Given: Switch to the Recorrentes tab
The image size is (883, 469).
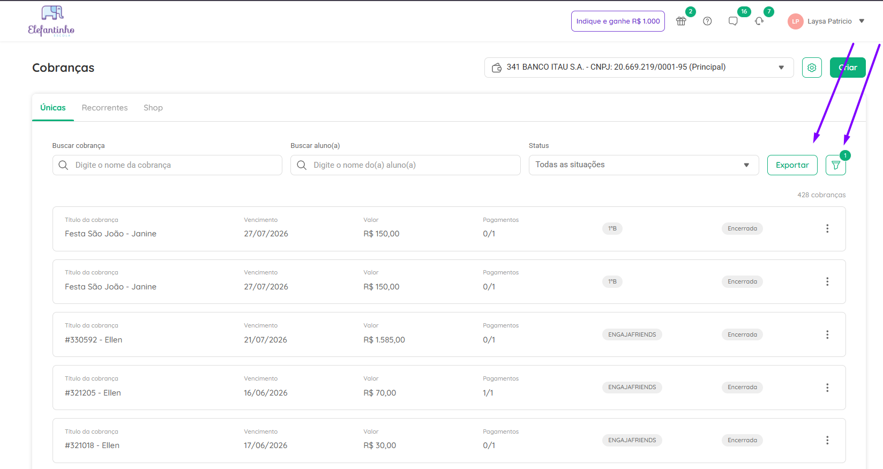Looking at the screenshot, I should pyautogui.click(x=104, y=108).
